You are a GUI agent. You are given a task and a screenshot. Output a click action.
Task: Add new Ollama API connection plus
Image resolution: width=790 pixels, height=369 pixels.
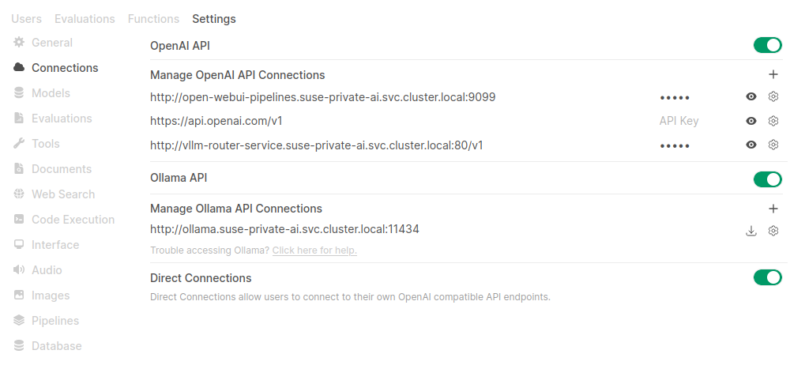[773, 209]
